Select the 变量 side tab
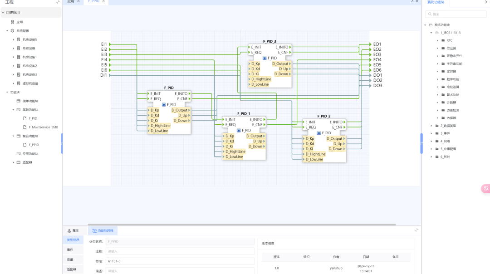Image resolution: width=490 pixels, height=274 pixels. tap(70, 259)
